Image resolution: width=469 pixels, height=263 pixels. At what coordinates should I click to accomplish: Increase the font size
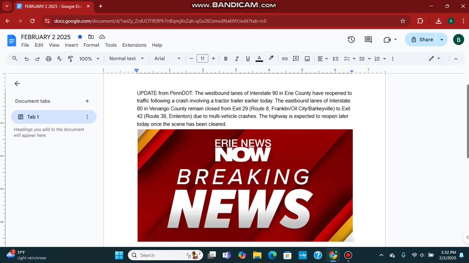(x=213, y=58)
